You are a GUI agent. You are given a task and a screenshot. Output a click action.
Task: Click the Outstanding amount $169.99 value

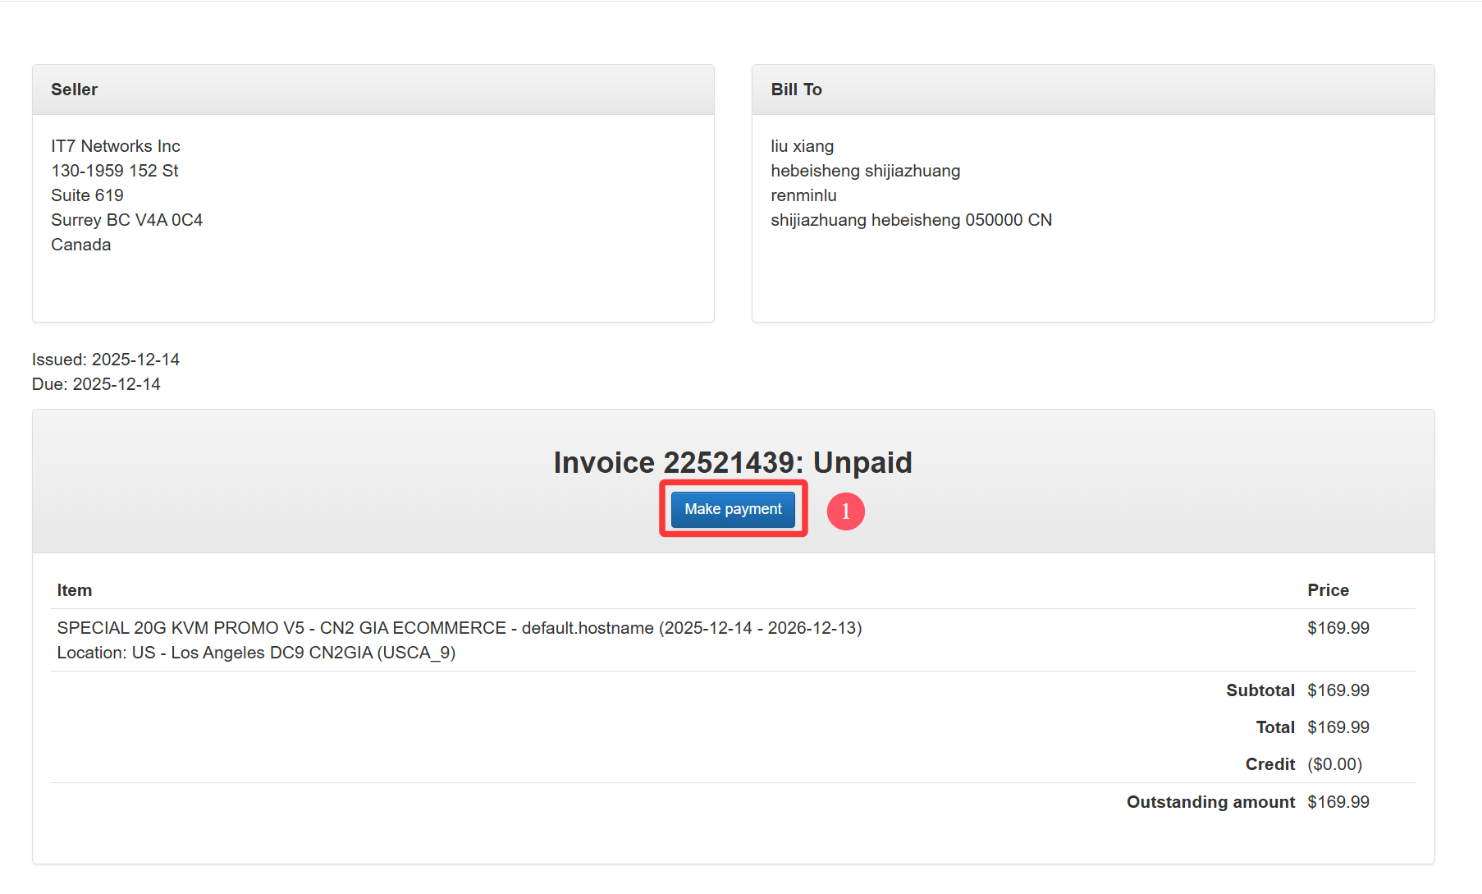point(1338,802)
